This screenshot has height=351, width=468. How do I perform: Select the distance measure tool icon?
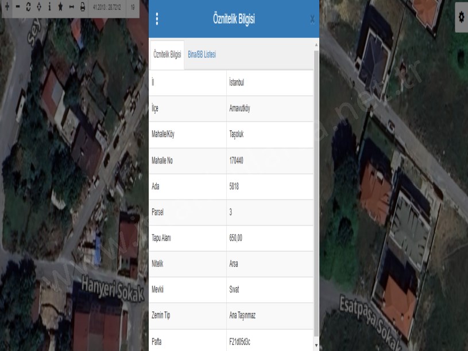click(71, 9)
